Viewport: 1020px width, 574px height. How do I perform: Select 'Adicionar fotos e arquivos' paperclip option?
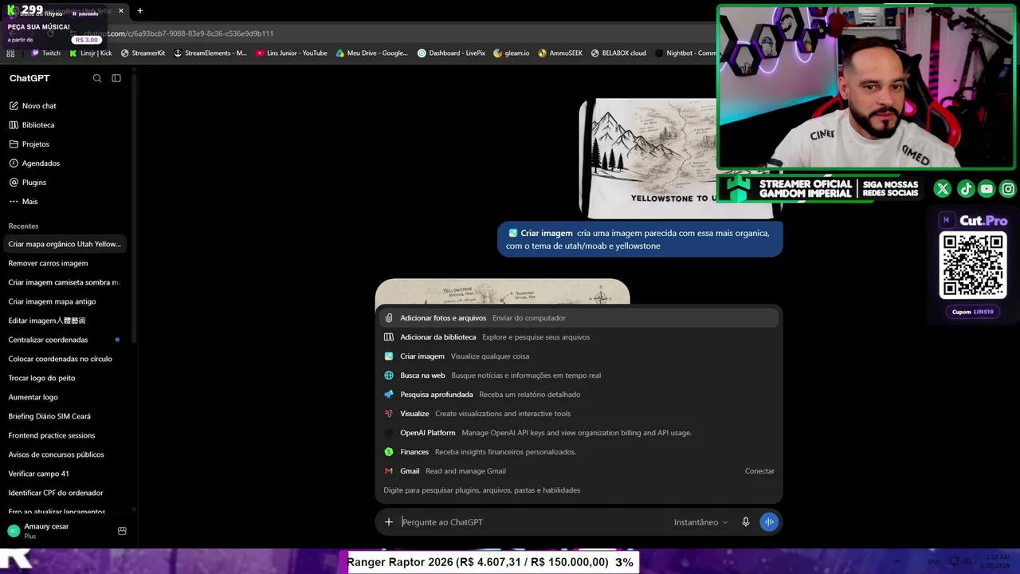pos(579,318)
